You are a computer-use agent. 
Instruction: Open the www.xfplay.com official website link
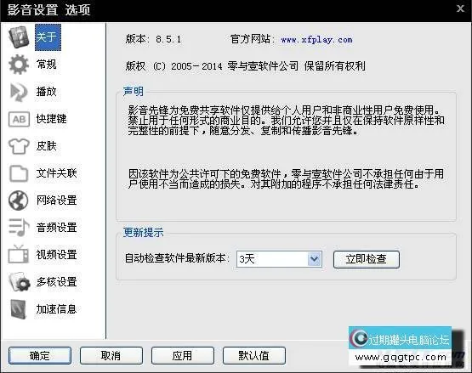pyautogui.click(x=316, y=40)
